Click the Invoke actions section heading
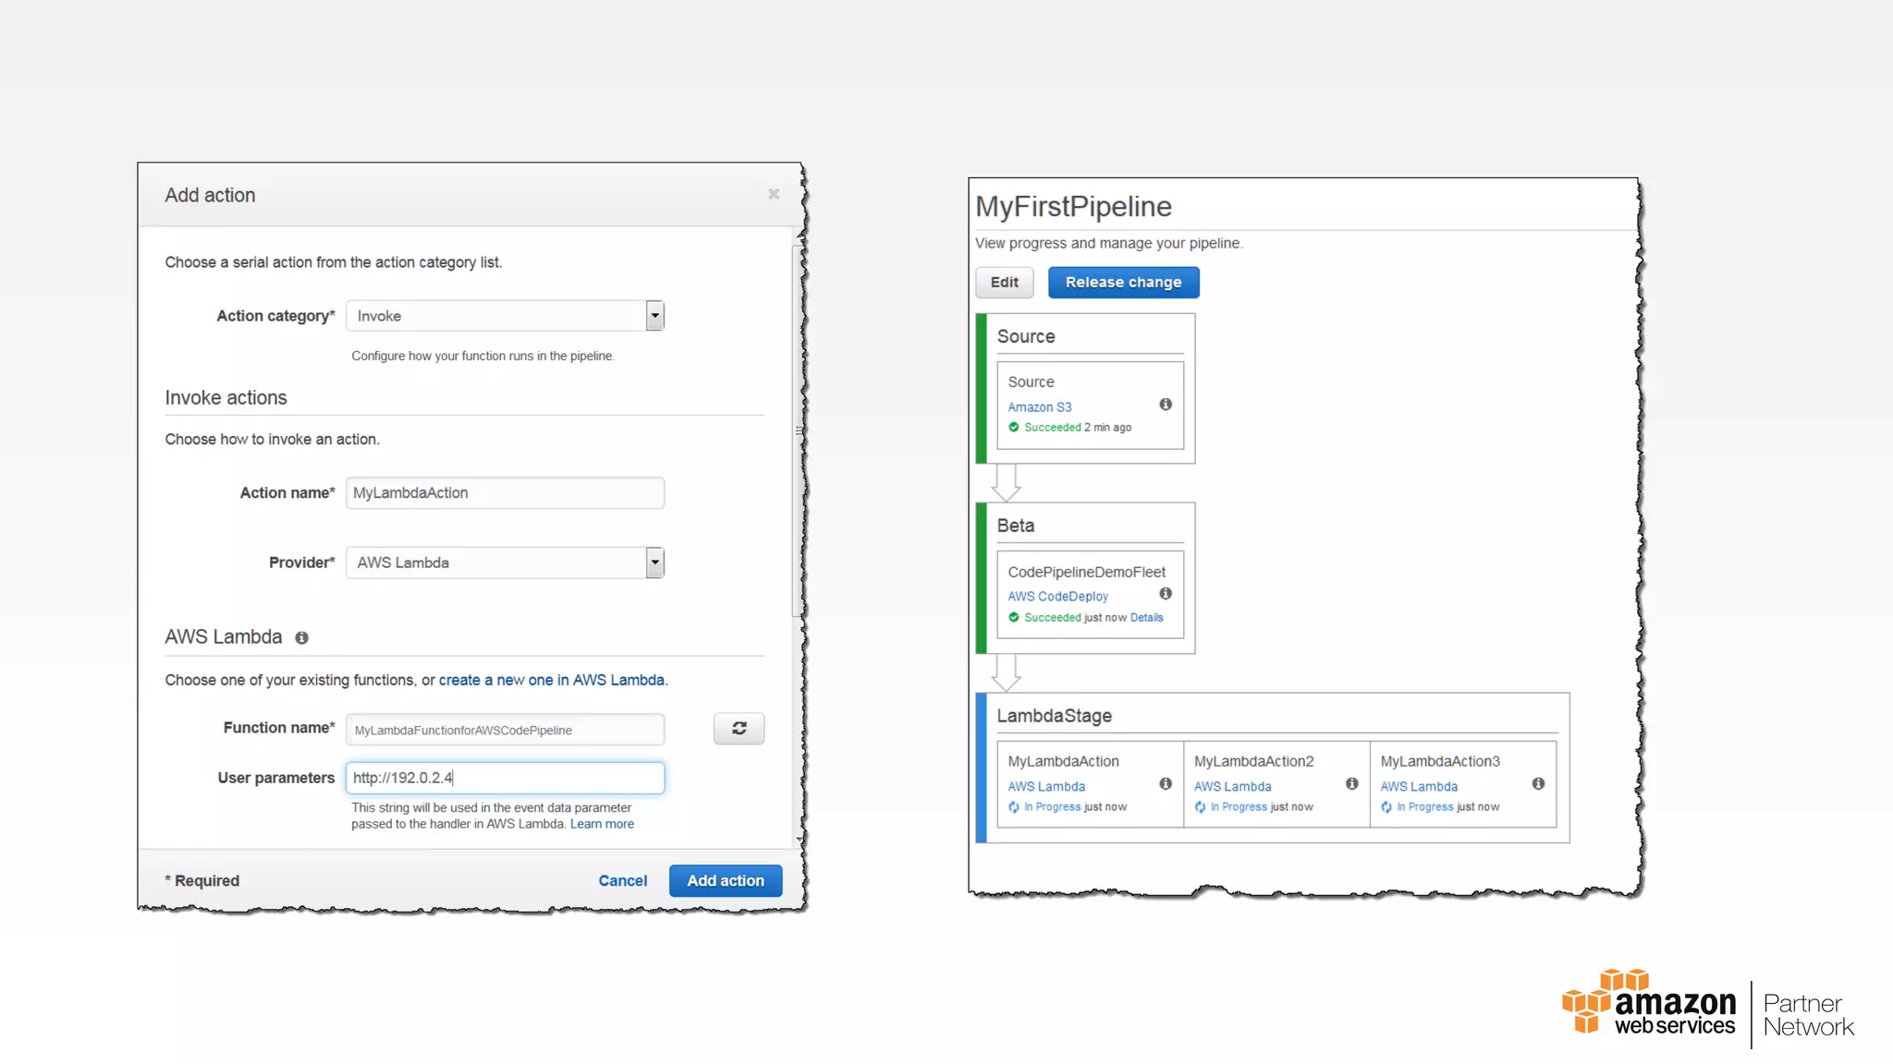Viewport: 1893px width, 1064px height. tap(226, 398)
